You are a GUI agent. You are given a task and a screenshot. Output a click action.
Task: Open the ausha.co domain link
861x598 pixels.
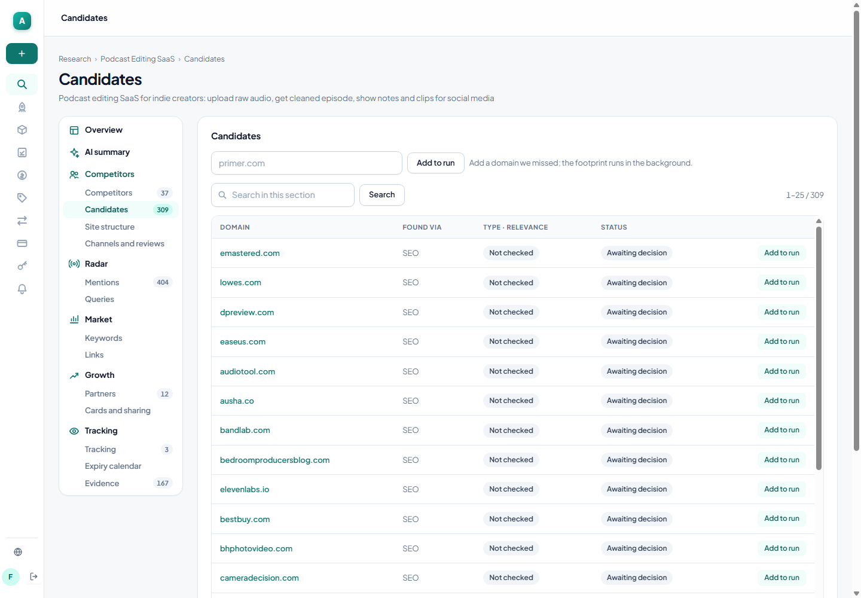[237, 401]
